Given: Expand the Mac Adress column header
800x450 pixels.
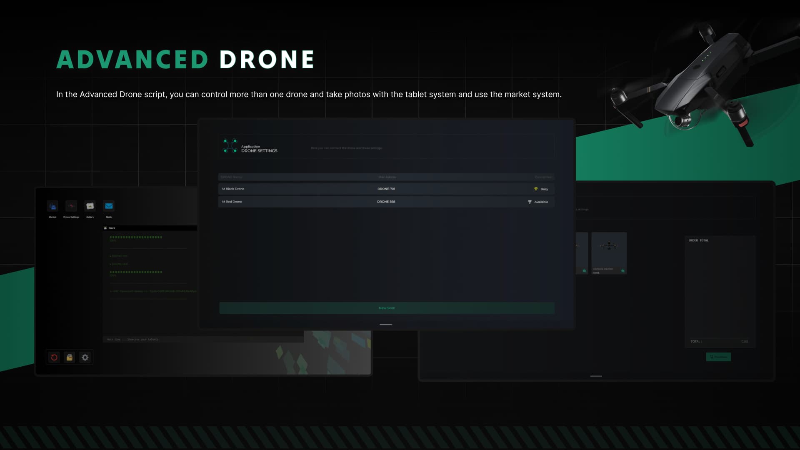Looking at the screenshot, I should click(387, 177).
